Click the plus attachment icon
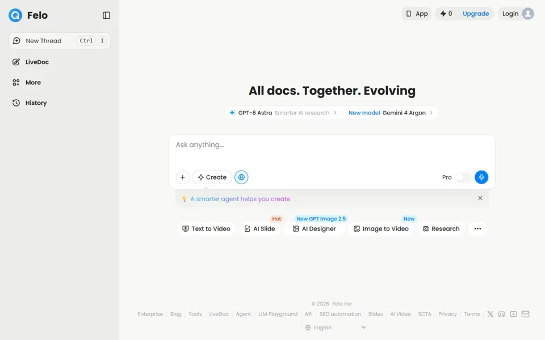The width and height of the screenshot is (545, 340). pyautogui.click(x=182, y=177)
